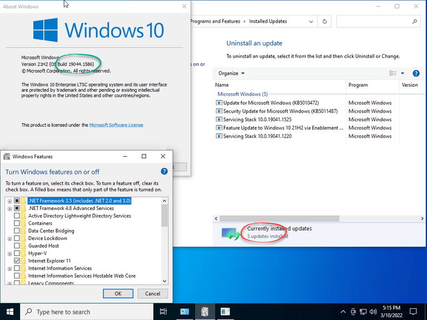Expand .NET Framework 3.5 tree node
The image size is (427, 320).
pyautogui.click(x=9, y=201)
